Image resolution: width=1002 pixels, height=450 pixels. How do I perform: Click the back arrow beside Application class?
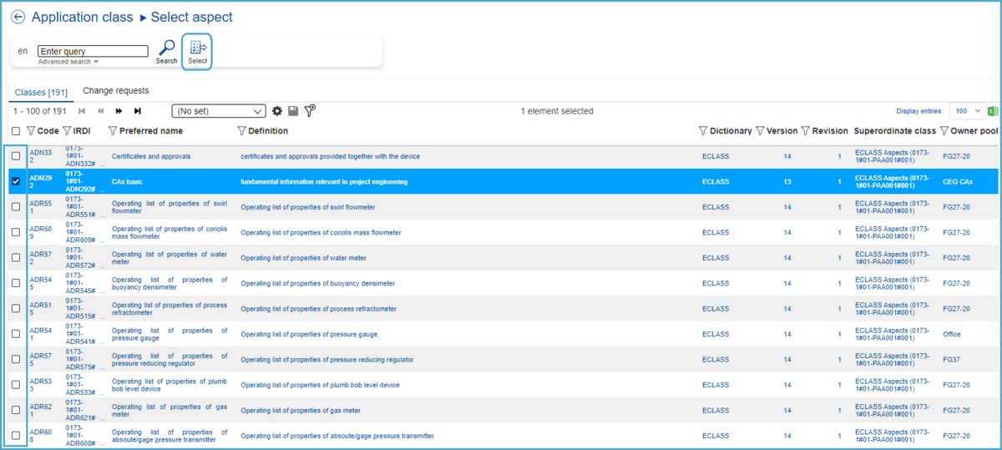pyautogui.click(x=18, y=18)
